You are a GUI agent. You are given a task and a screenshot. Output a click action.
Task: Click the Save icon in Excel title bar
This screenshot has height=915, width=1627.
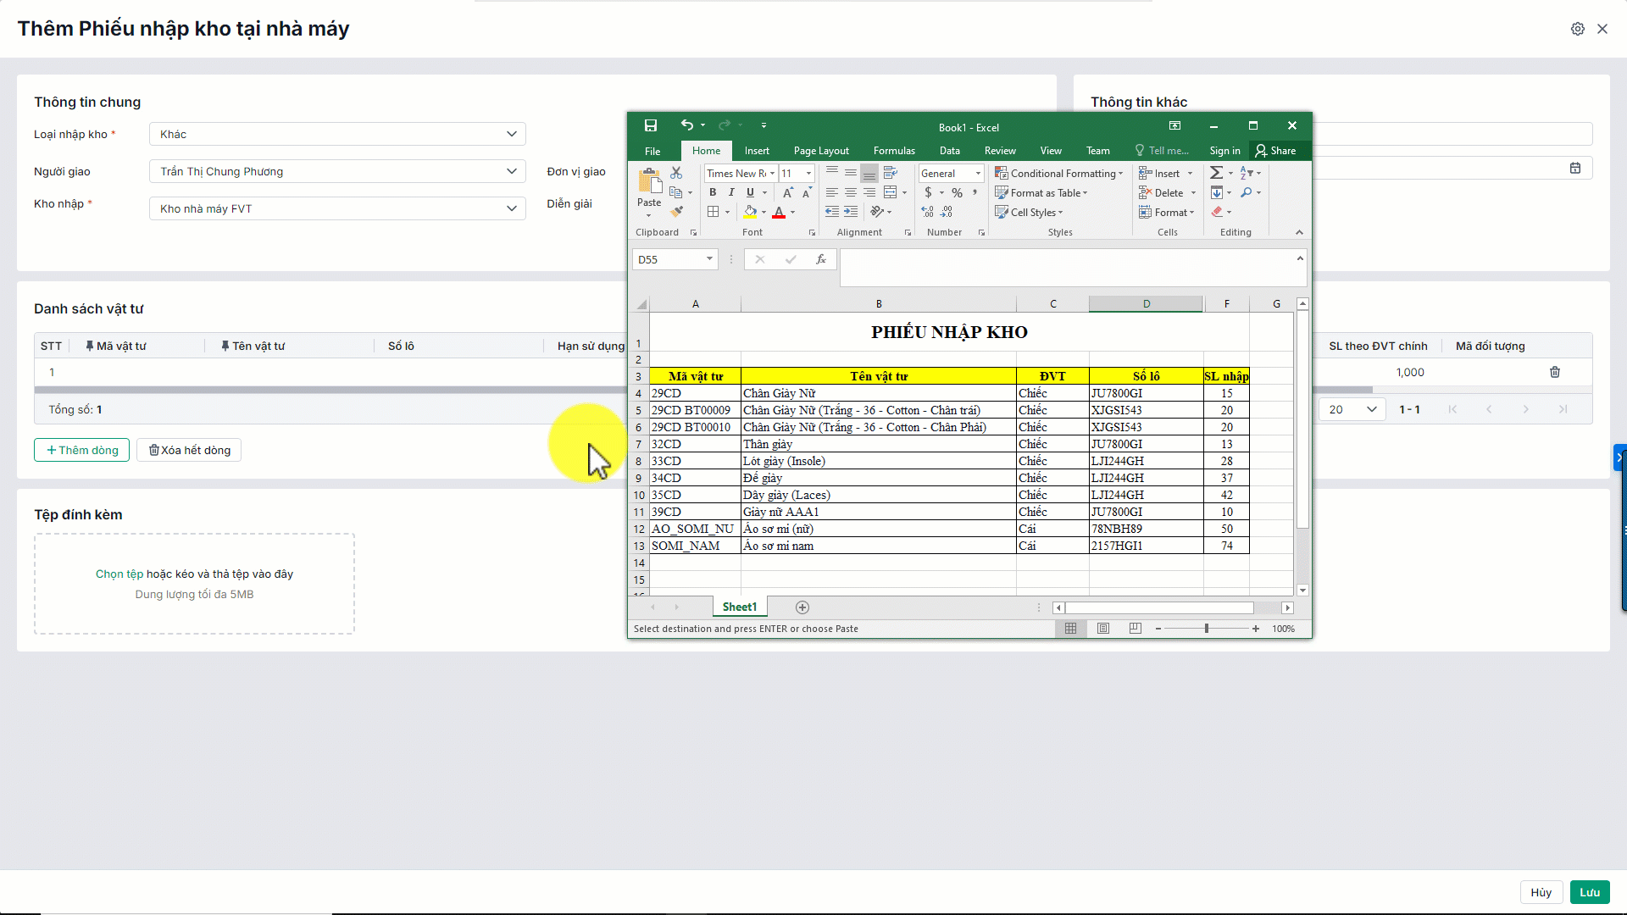click(x=651, y=126)
